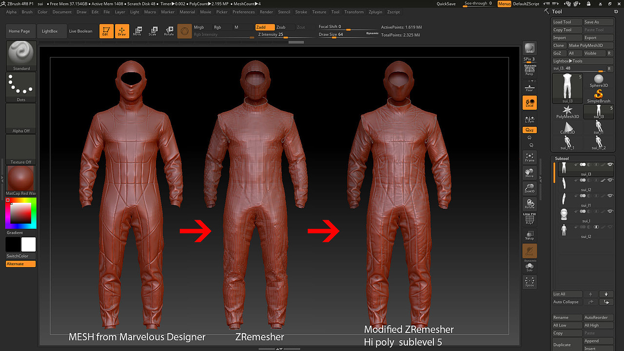Toggle visibility eye of subtool sui_l

(x=610, y=211)
